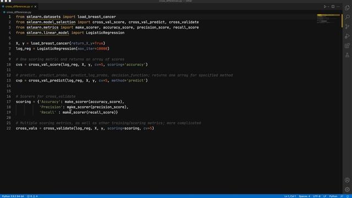Click line number 22 in gutter

tap(9, 128)
